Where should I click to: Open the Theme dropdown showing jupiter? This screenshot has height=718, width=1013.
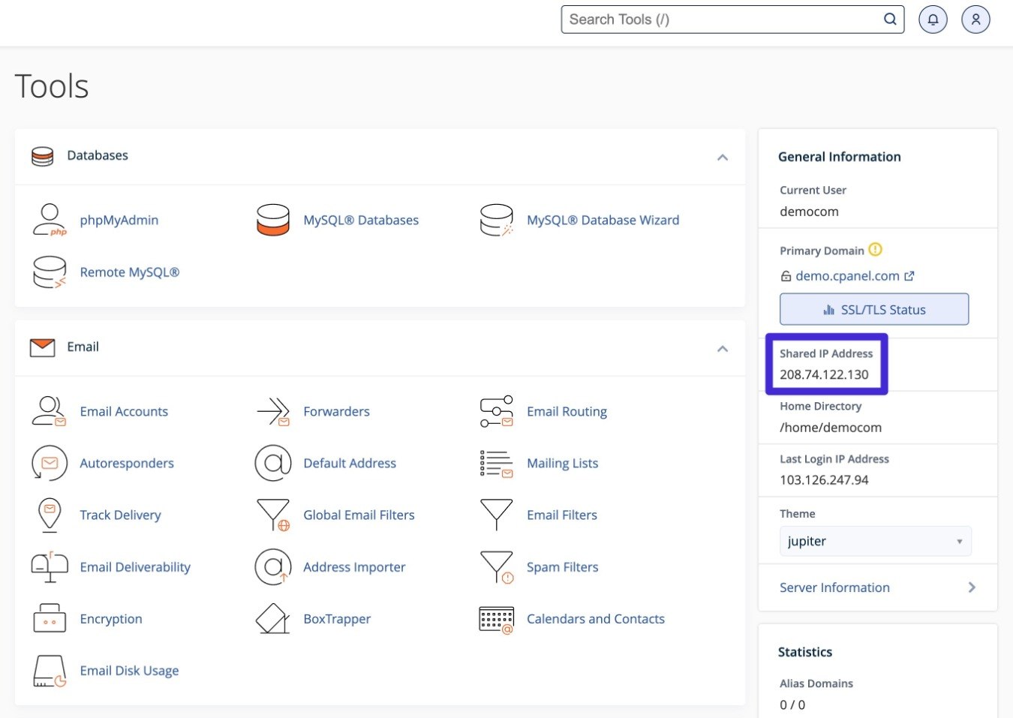pyautogui.click(x=875, y=541)
